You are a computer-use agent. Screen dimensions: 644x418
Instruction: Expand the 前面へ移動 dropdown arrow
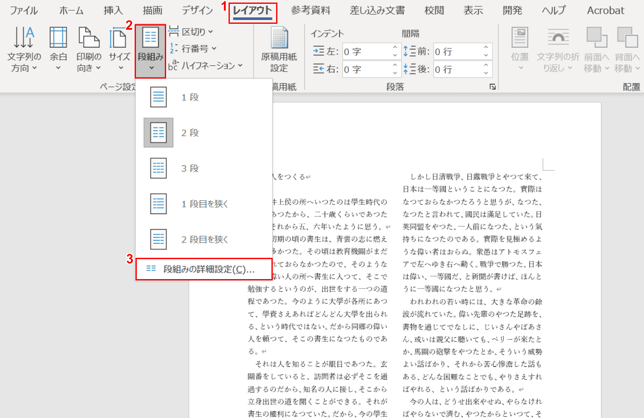click(607, 68)
